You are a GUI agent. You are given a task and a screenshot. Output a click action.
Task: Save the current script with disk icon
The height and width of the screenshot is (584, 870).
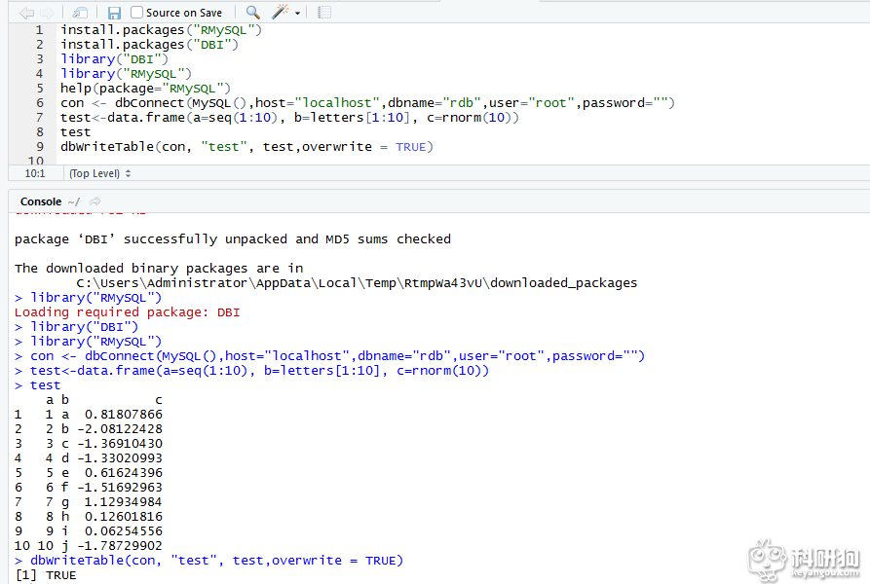[114, 13]
